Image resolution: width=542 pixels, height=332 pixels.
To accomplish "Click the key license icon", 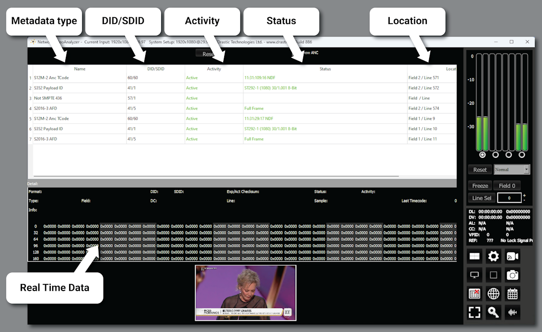I will (493, 312).
